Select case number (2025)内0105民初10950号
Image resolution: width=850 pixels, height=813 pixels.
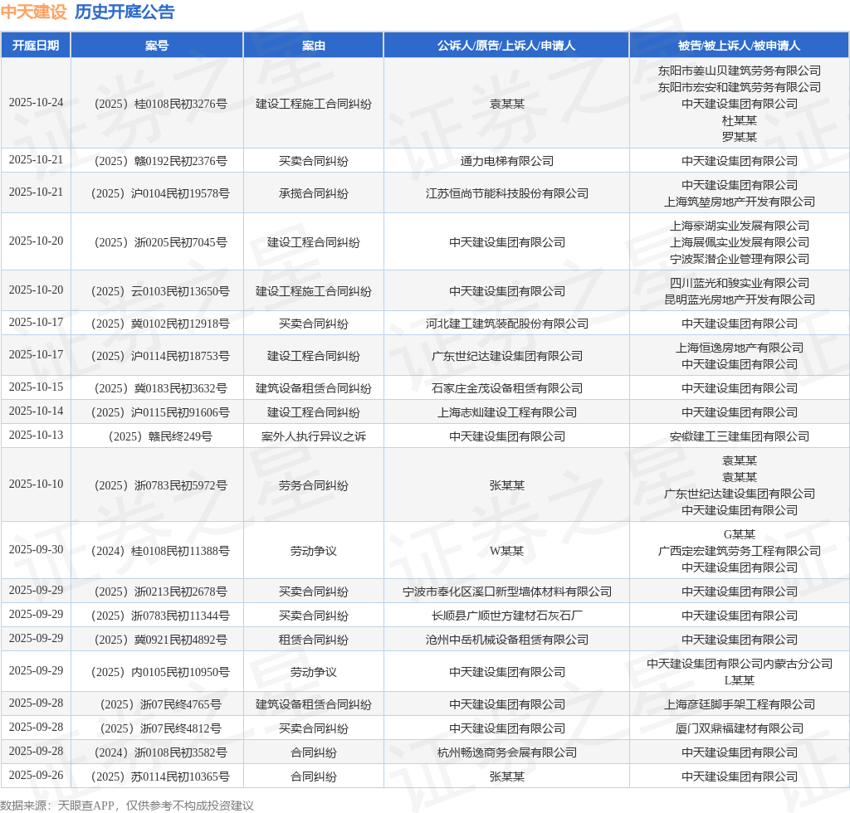click(160, 672)
